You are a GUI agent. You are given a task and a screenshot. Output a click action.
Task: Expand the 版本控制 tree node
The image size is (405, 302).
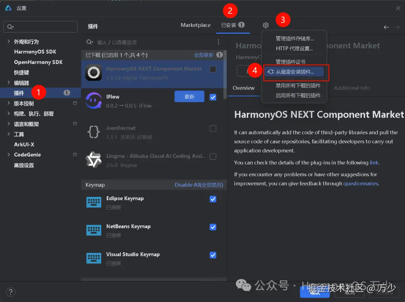(x=9, y=103)
